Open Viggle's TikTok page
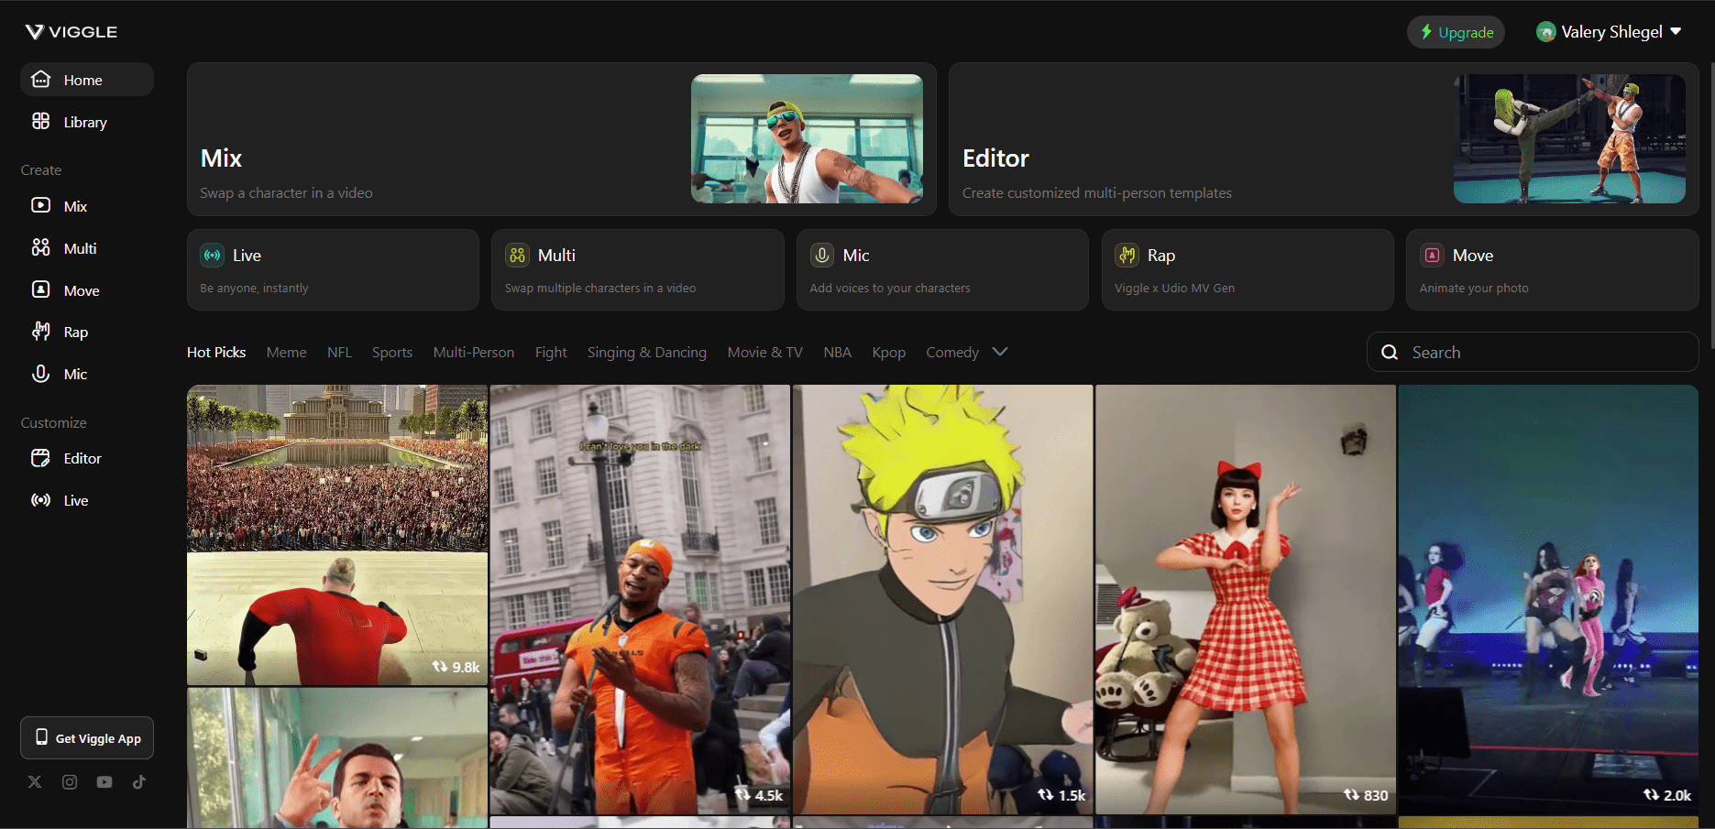This screenshot has height=829, width=1715. tap(139, 782)
